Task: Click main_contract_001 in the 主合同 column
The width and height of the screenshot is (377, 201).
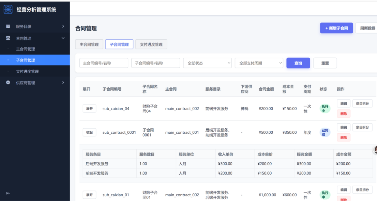Action: pyautogui.click(x=182, y=132)
